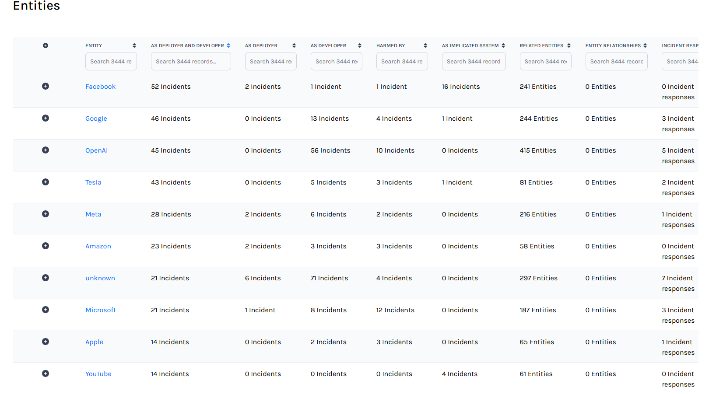
Task: Select OpenAI's '415 Entities' cell
Action: pyautogui.click(x=538, y=150)
